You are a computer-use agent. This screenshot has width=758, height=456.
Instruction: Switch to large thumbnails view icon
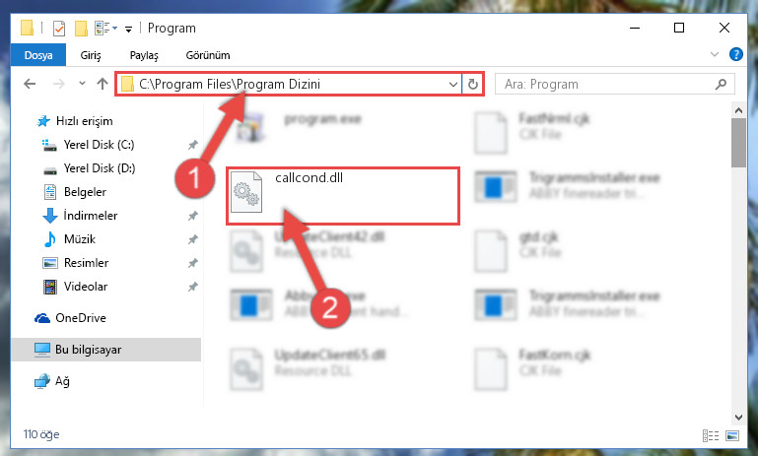tap(732, 435)
